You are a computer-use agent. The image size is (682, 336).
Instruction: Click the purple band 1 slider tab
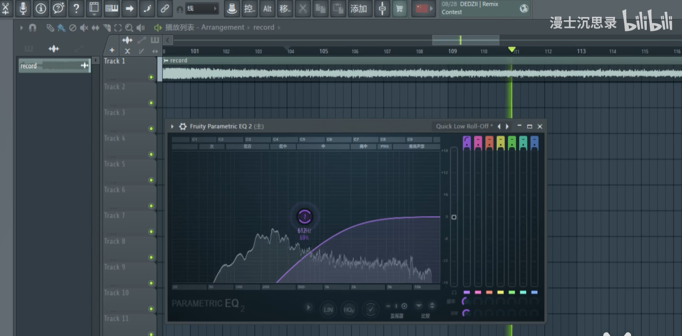pyautogui.click(x=467, y=143)
